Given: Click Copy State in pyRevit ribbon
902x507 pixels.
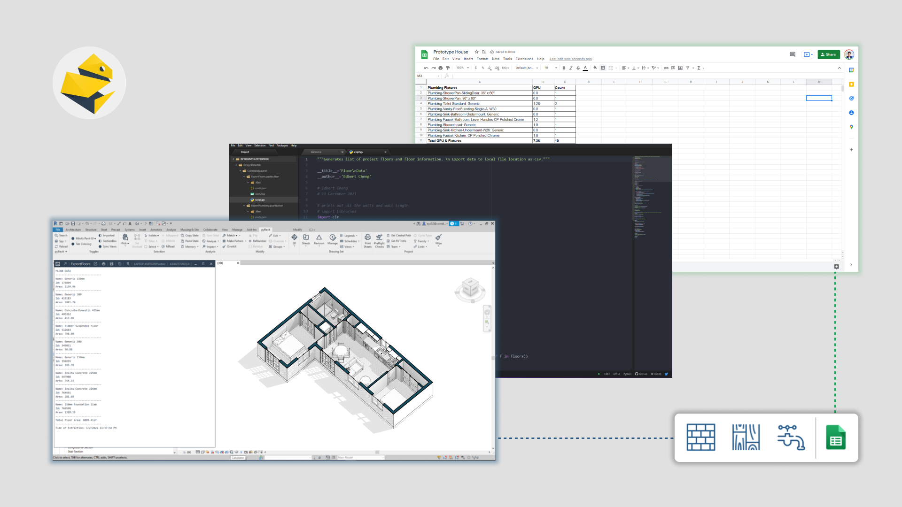Looking at the screenshot, I should click(x=190, y=236).
